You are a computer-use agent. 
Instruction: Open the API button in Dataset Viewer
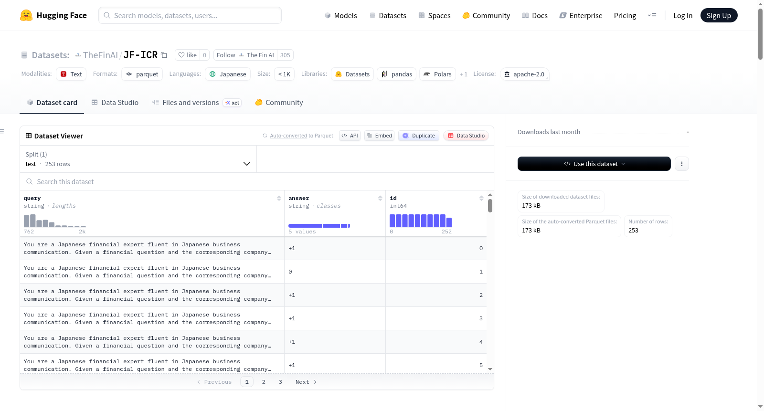coord(350,136)
